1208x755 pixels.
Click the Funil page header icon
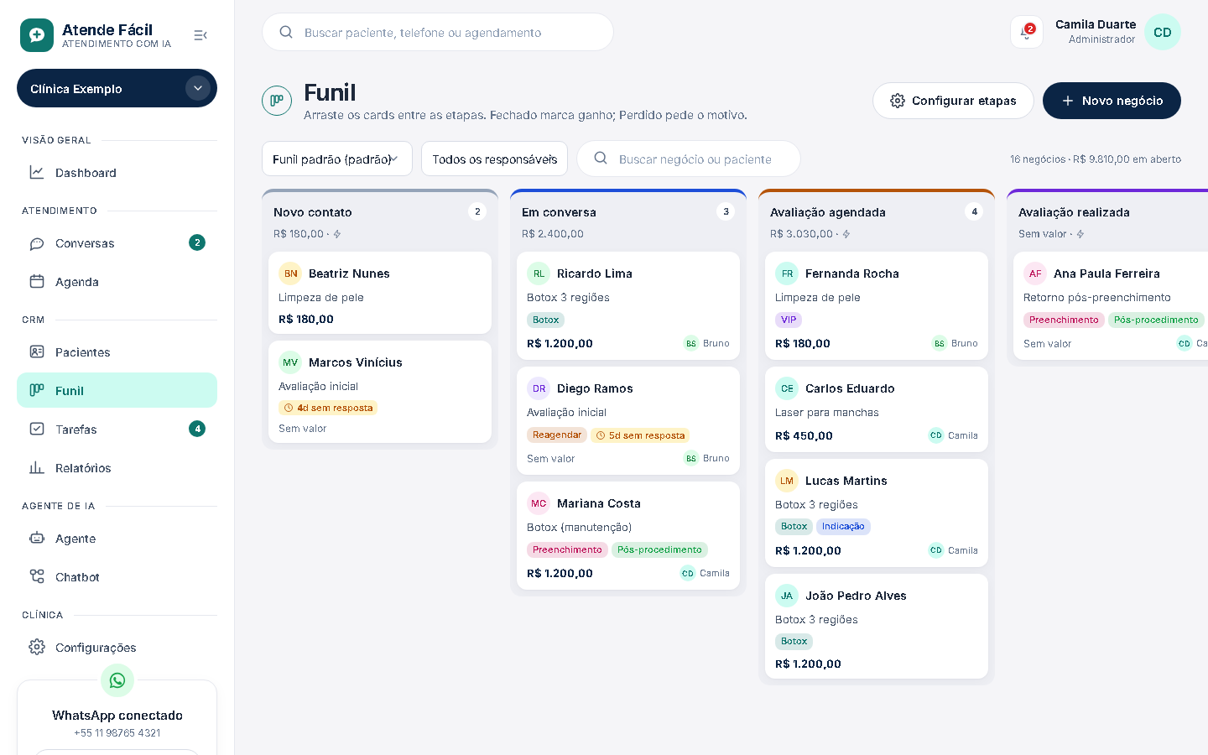pos(277,101)
